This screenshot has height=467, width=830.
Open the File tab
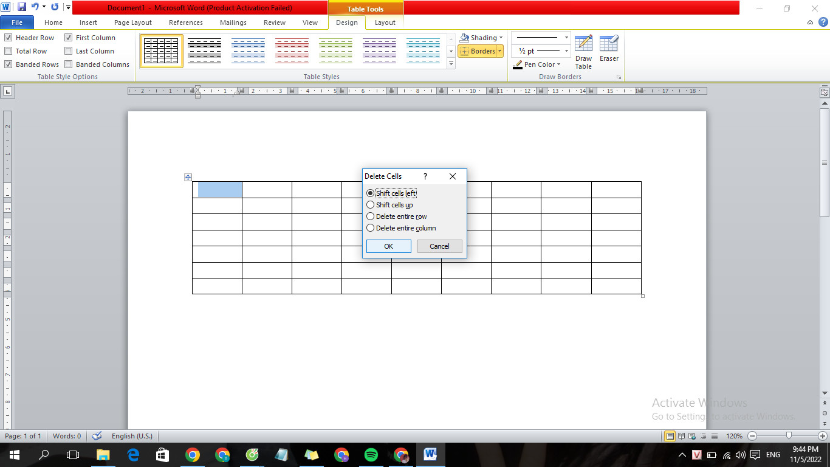(x=17, y=22)
